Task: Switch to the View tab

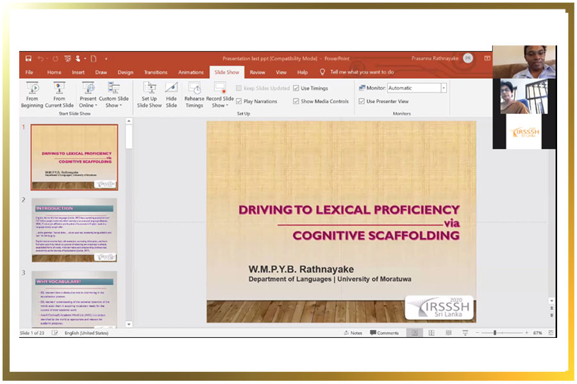Action: 281,72
